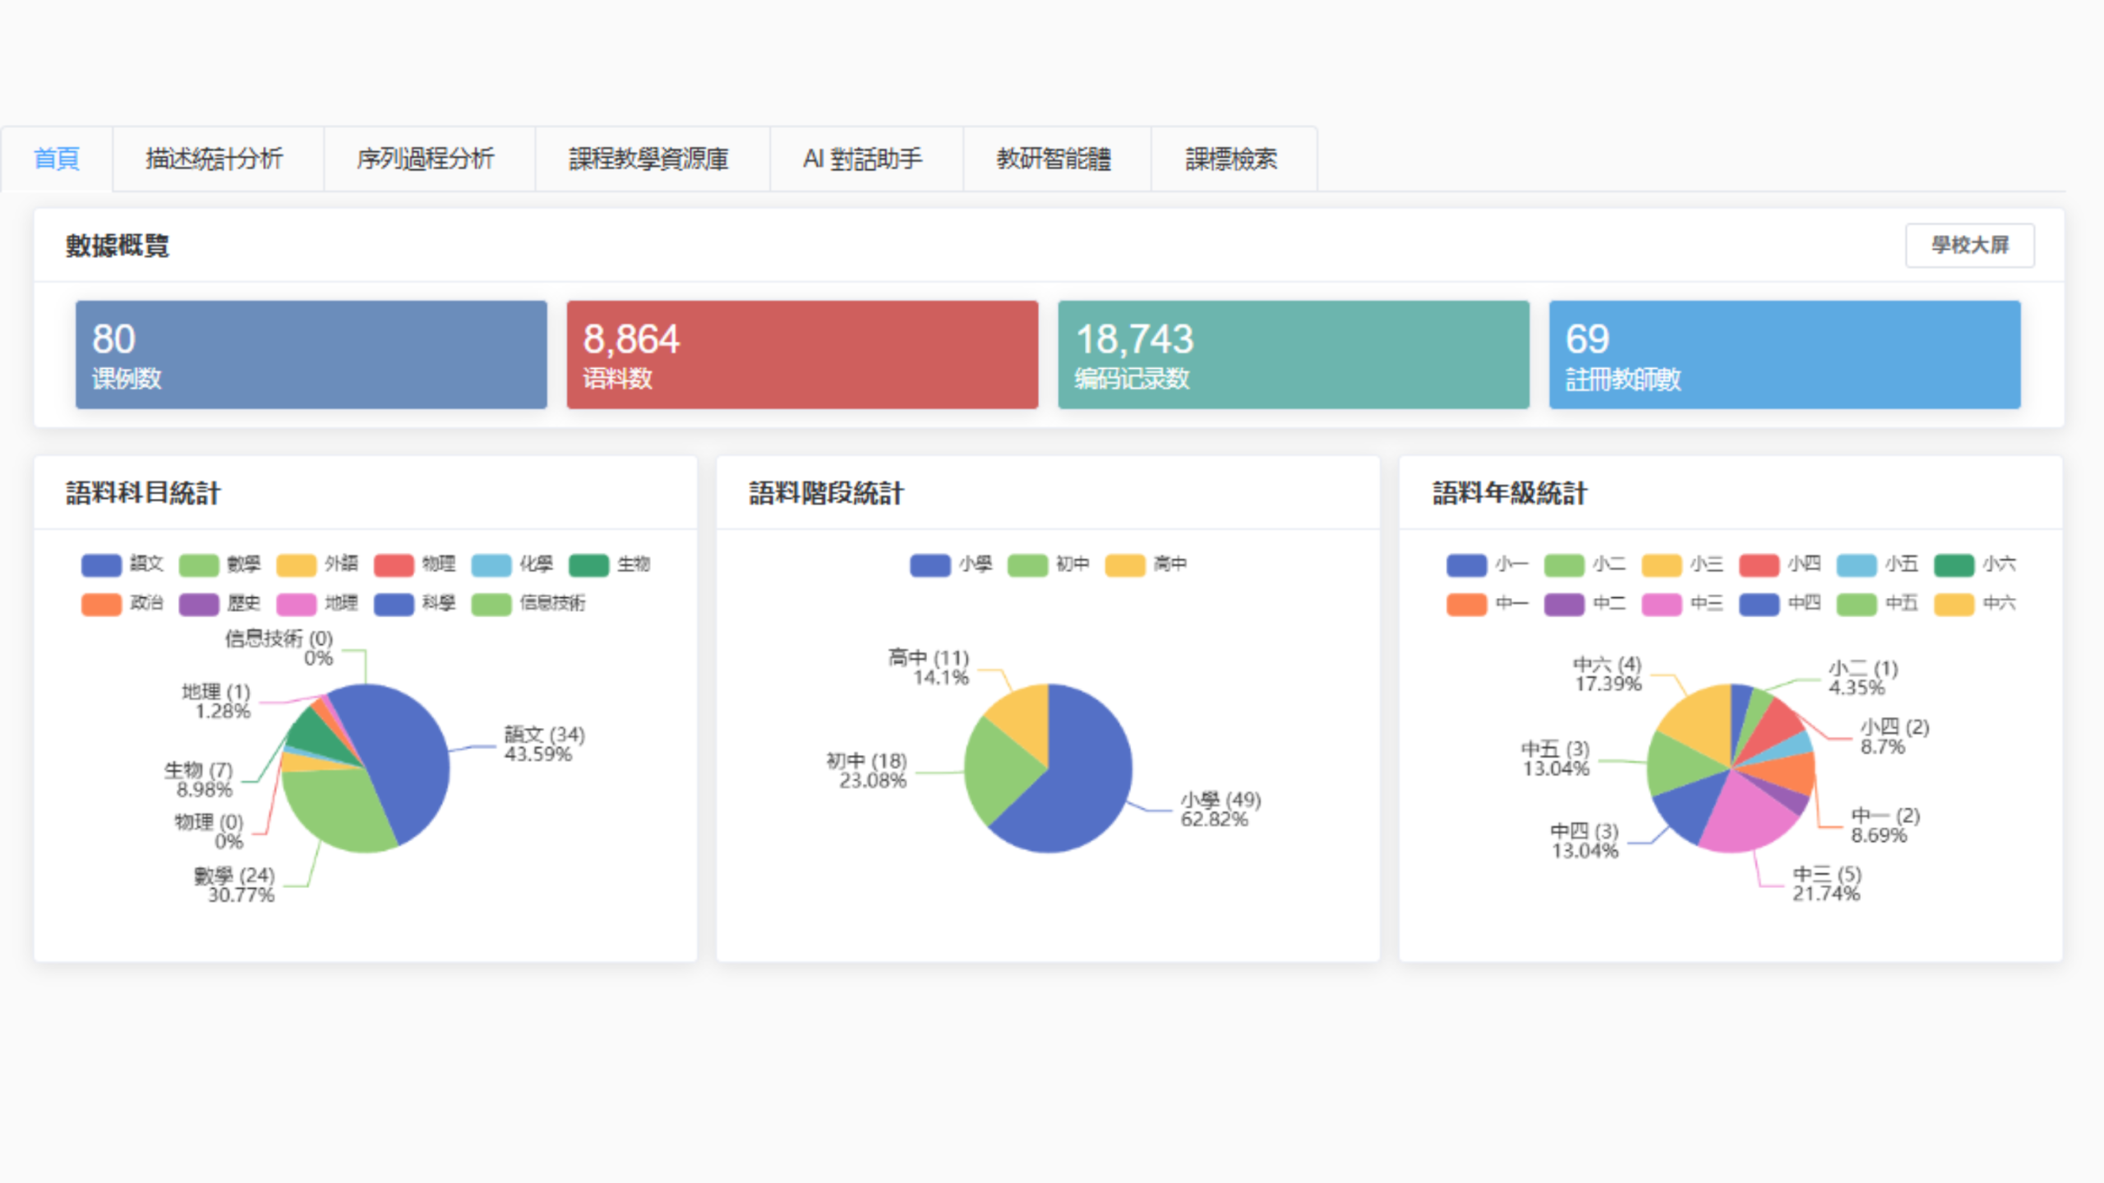The height and width of the screenshot is (1183, 2104).
Task: Click the 80 課例數 card
Action: coord(311,355)
